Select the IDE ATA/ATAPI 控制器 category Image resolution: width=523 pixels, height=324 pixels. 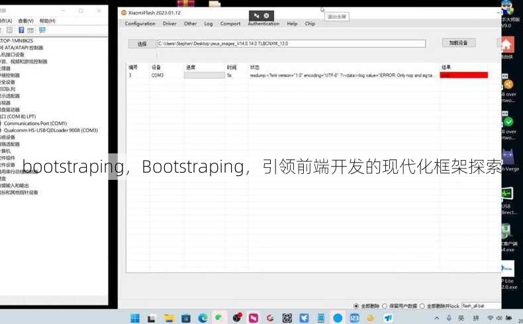[22, 48]
